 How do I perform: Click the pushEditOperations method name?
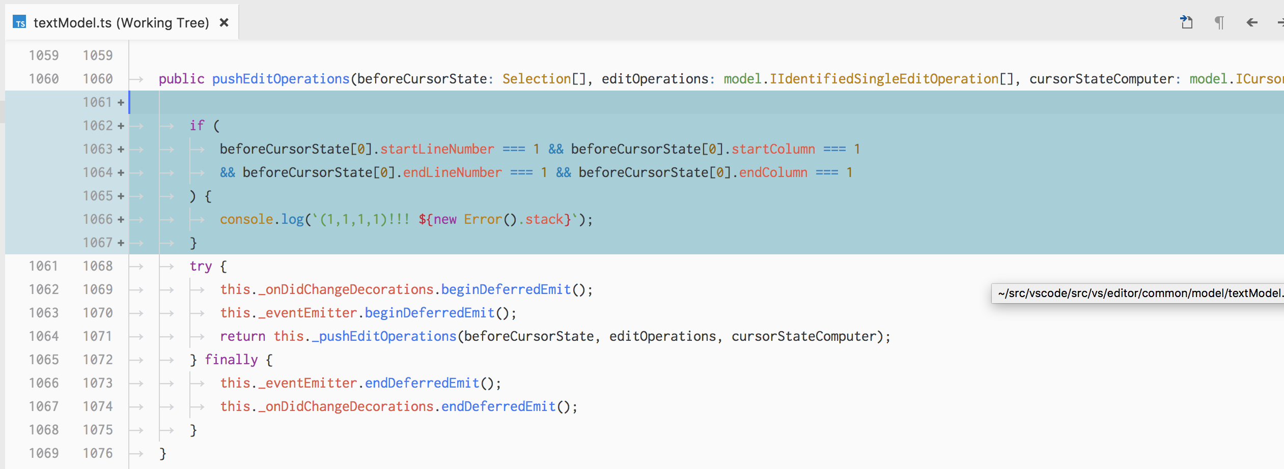[x=281, y=78]
